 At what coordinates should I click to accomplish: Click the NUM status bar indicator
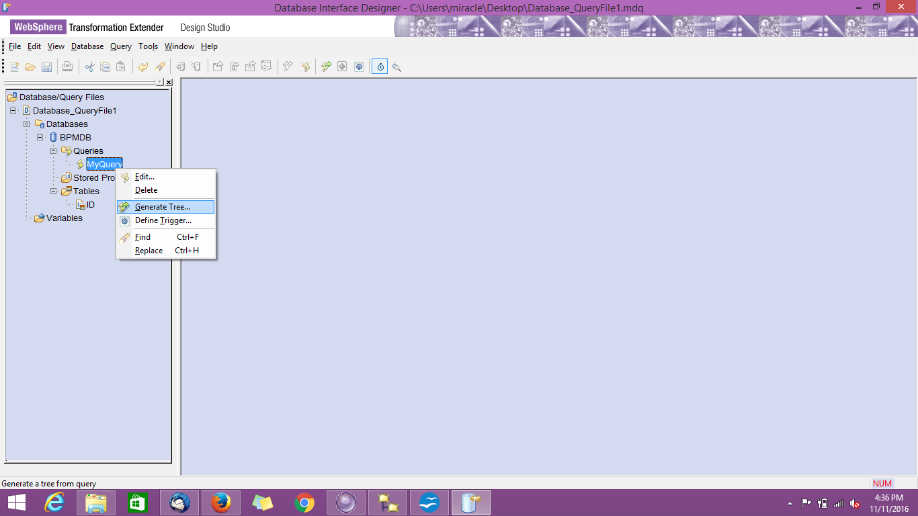click(882, 483)
